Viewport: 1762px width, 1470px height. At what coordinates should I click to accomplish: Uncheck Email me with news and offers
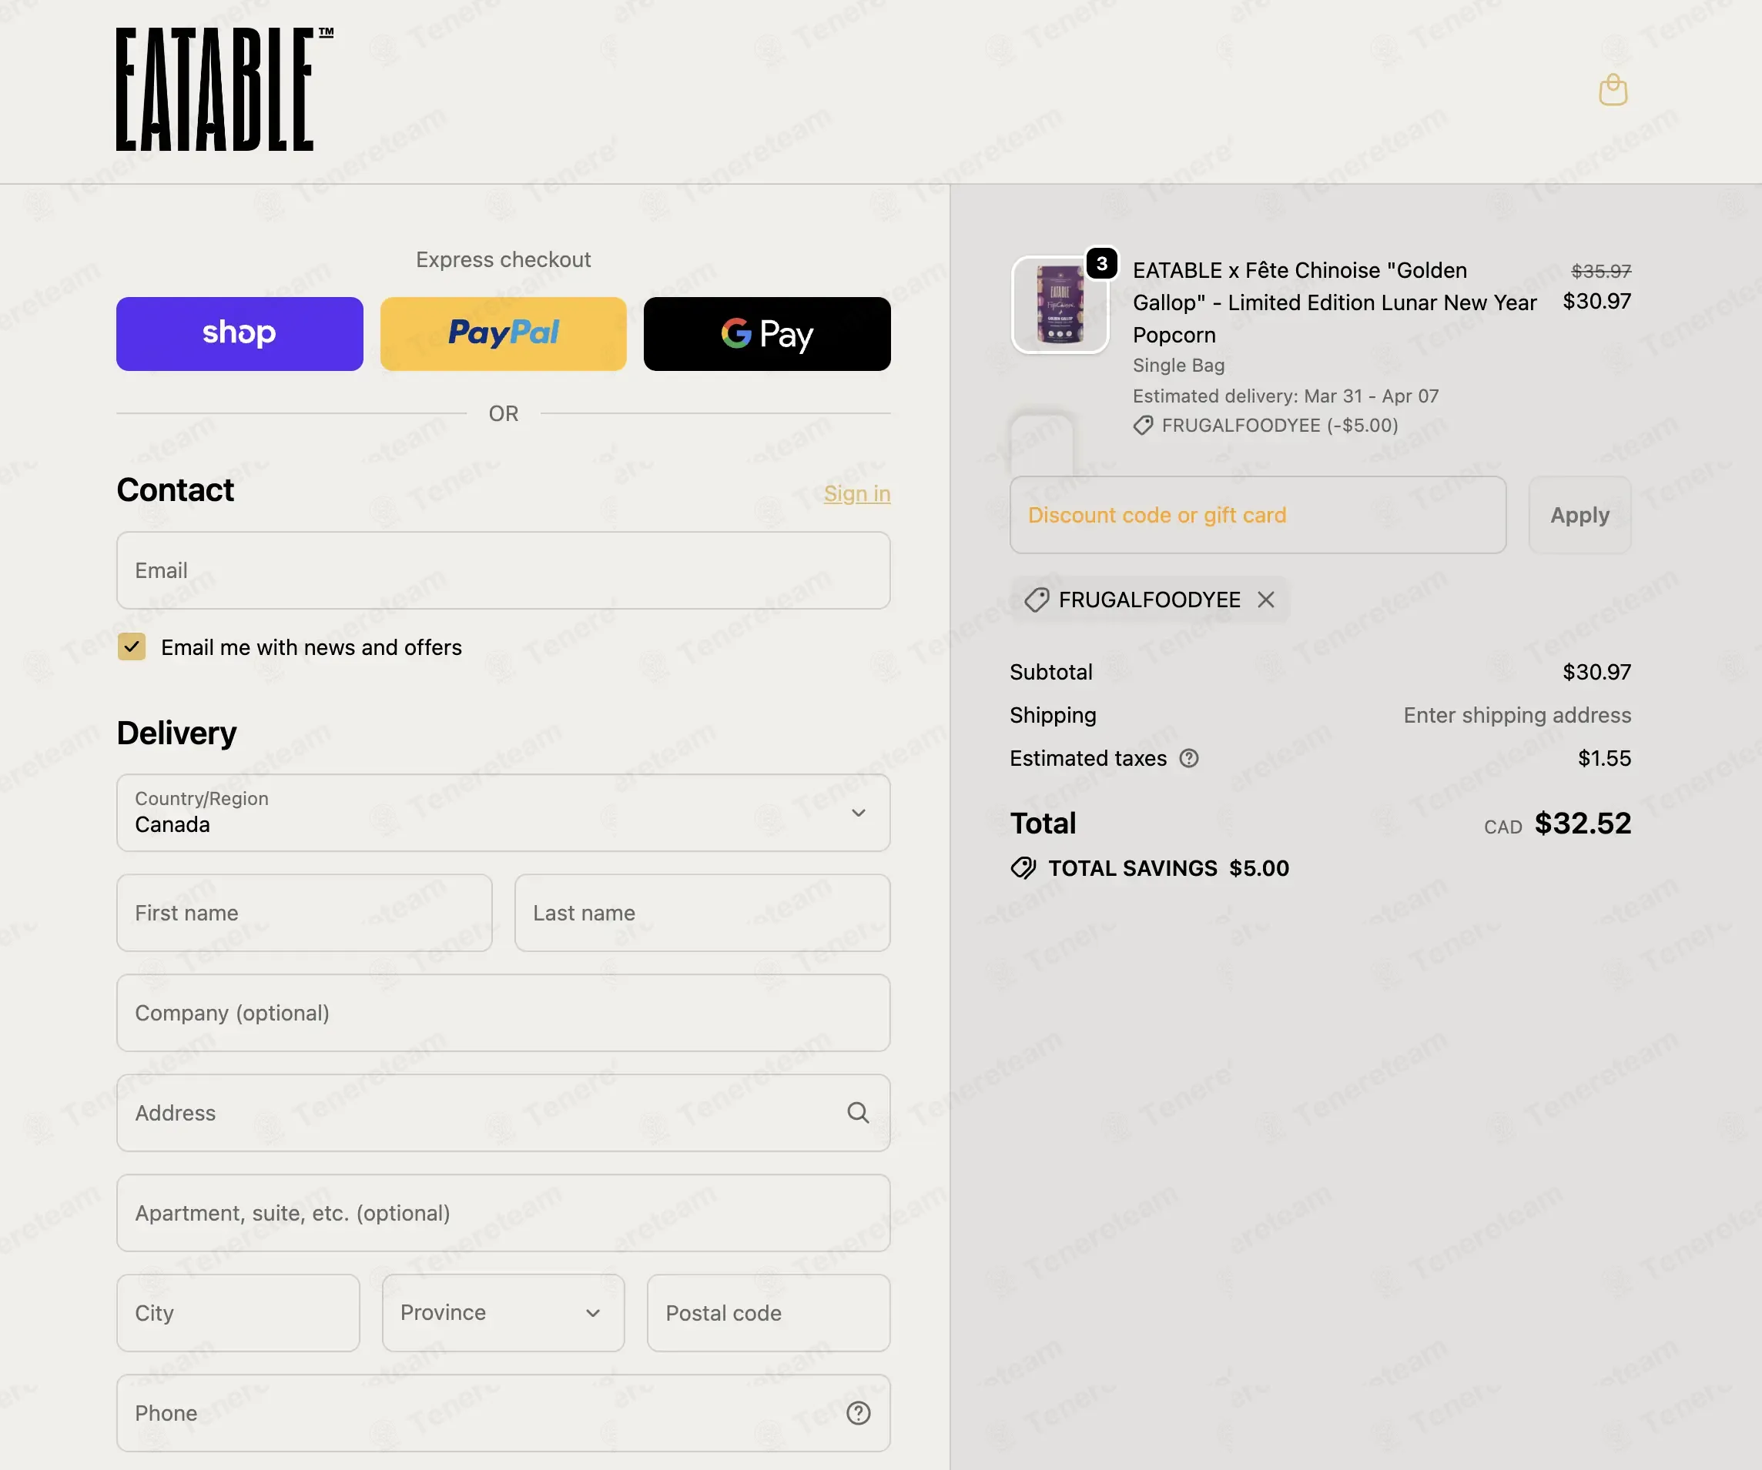click(x=132, y=646)
